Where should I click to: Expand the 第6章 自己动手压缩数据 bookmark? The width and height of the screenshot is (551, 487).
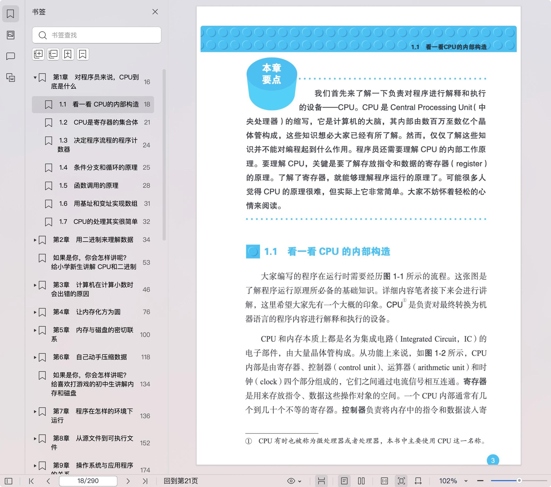tap(35, 357)
